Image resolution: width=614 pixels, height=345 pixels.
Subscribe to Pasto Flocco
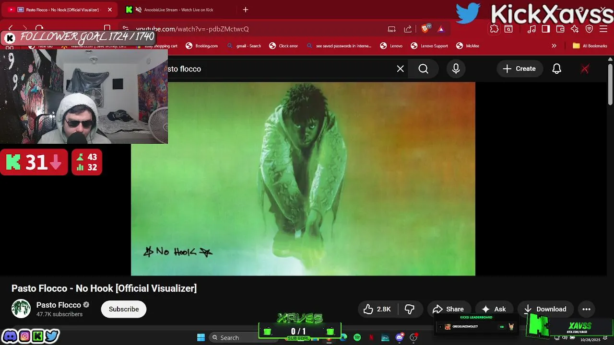point(124,309)
